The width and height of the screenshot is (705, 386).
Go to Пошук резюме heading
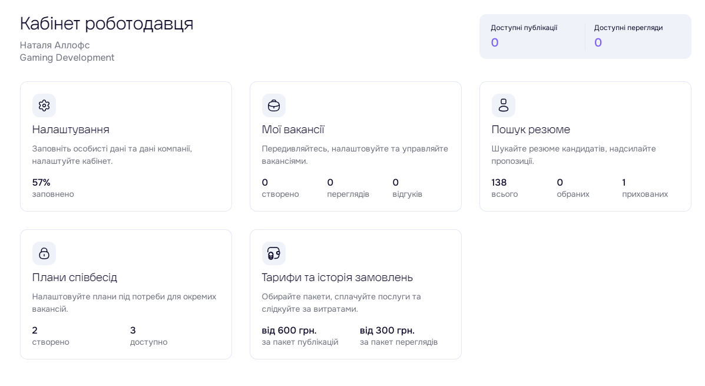point(531,129)
